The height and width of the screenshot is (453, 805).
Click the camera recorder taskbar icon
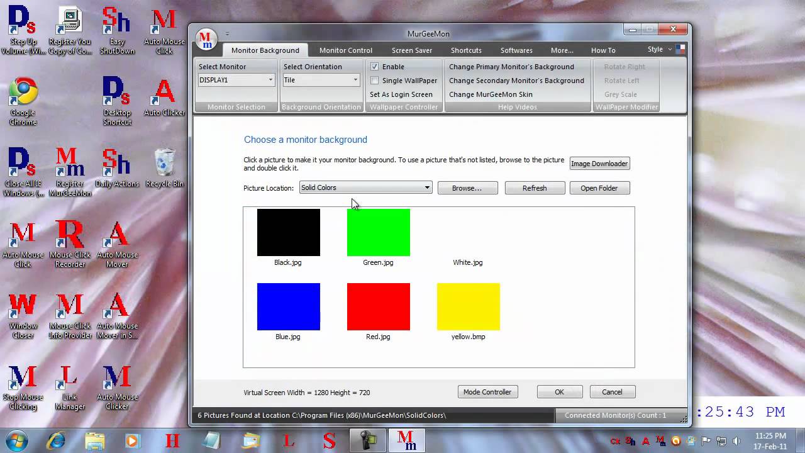(x=367, y=440)
